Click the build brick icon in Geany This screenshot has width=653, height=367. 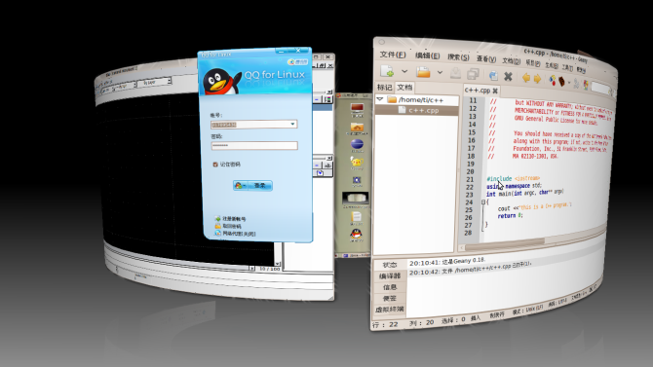tap(561, 81)
